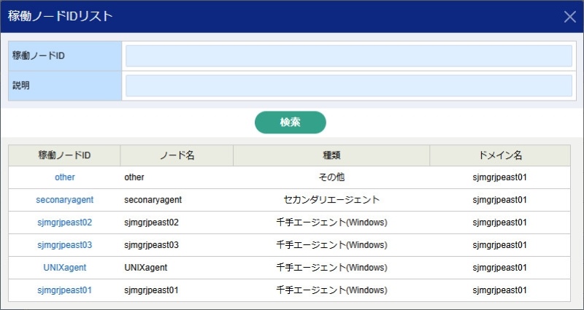Select the node name cell 'sjmgrjpeast03'
The height and width of the screenshot is (310, 584).
click(x=177, y=245)
